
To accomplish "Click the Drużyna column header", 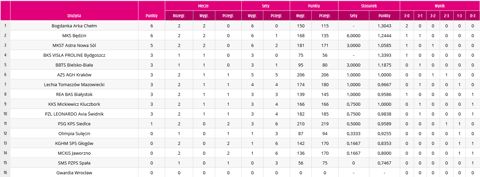I will (74, 16).
